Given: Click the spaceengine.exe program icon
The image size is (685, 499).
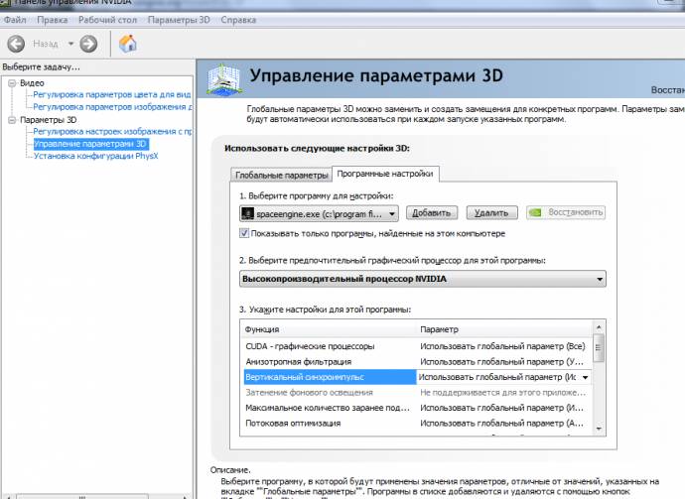Looking at the screenshot, I should [248, 213].
